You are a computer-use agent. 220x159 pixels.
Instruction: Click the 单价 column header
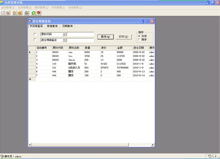point(108,48)
